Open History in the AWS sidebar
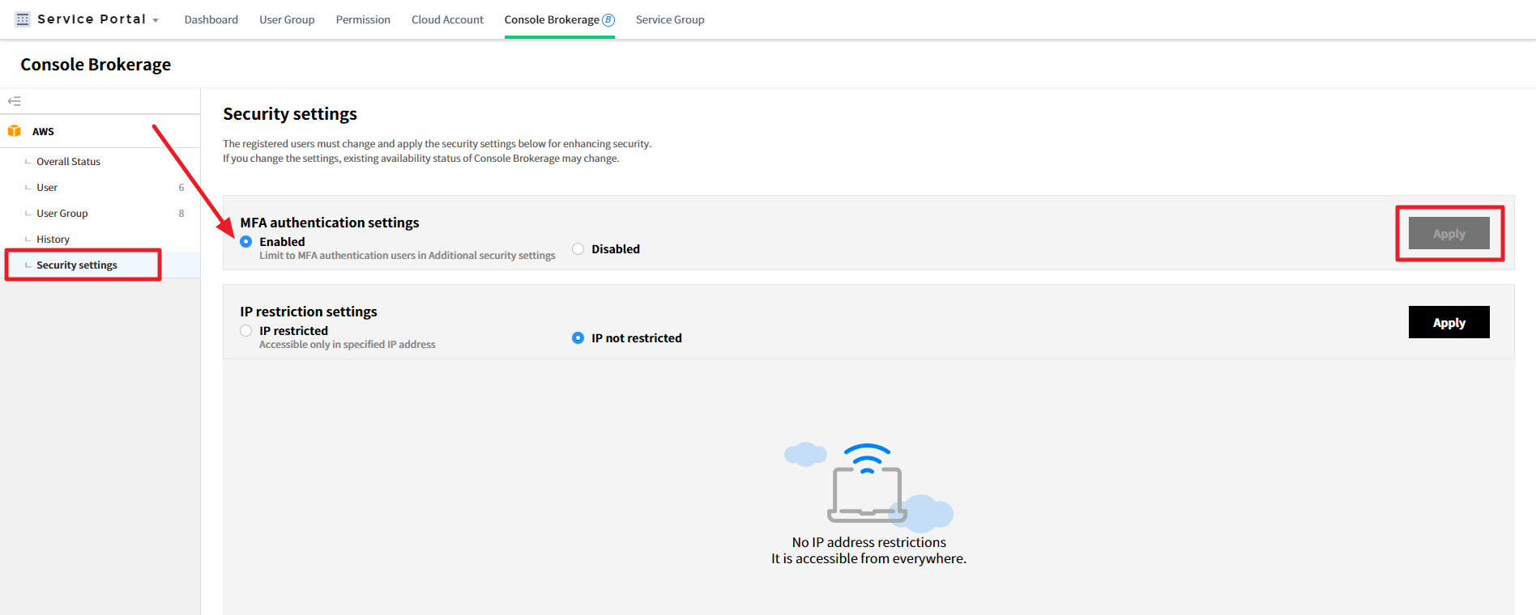Viewport: 1536px width, 615px height. pyautogui.click(x=53, y=240)
